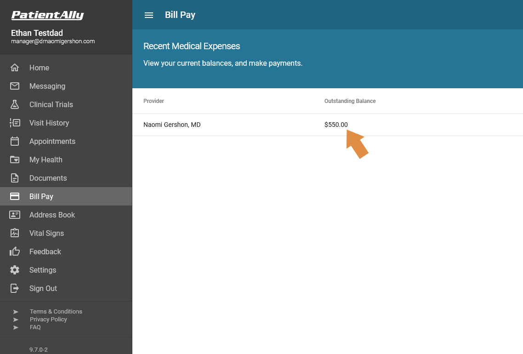
Task: Click the Clinical Trials flask icon
Action: (x=14, y=104)
